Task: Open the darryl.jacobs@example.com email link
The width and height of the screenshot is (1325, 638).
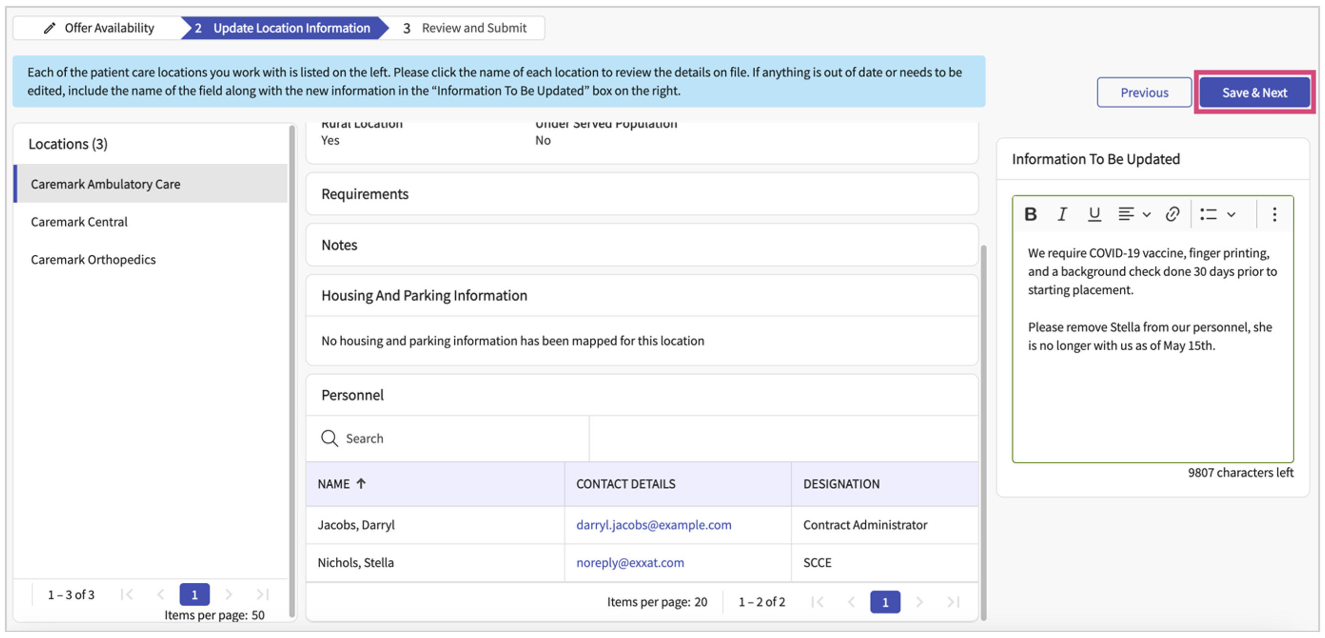Action: point(653,525)
